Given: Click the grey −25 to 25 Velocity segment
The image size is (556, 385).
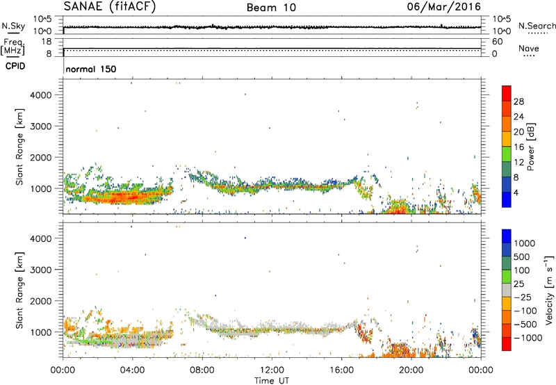Looking at the screenshot, I should [507, 290].
